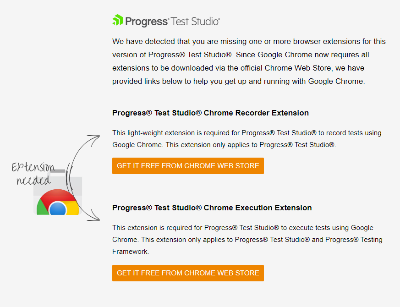Click the word "Framework." in the Execution description
The width and height of the screenshot is (400, 307).
point(131,252)
